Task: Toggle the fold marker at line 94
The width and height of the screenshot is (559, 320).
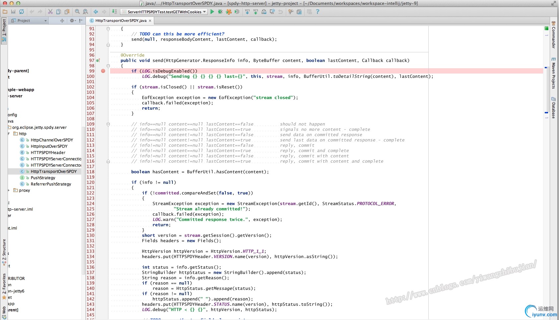Action: click(108, 45)
